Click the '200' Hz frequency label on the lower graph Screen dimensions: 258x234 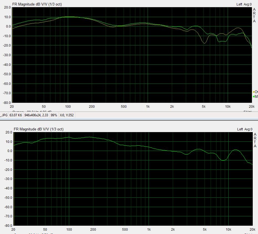click(x=93, y=230)
